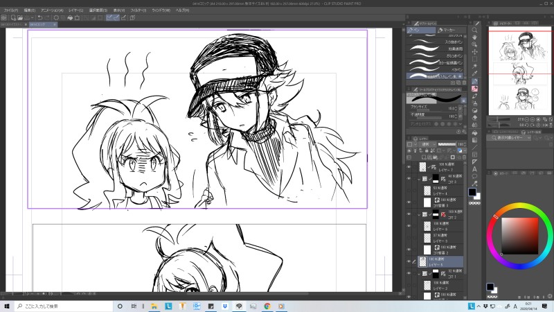Viewport: 554px width, 312px height.
Task: Select the Hand move-view tool
Action: click(x=474, y=37)
